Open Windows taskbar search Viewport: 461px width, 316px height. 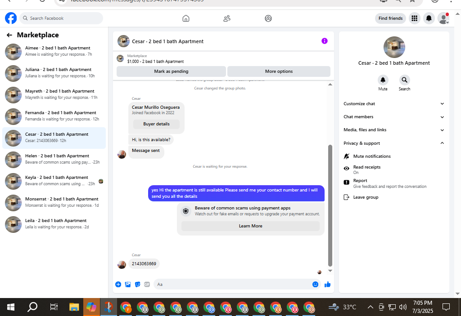pyautogui.click(x=32, y=307)
